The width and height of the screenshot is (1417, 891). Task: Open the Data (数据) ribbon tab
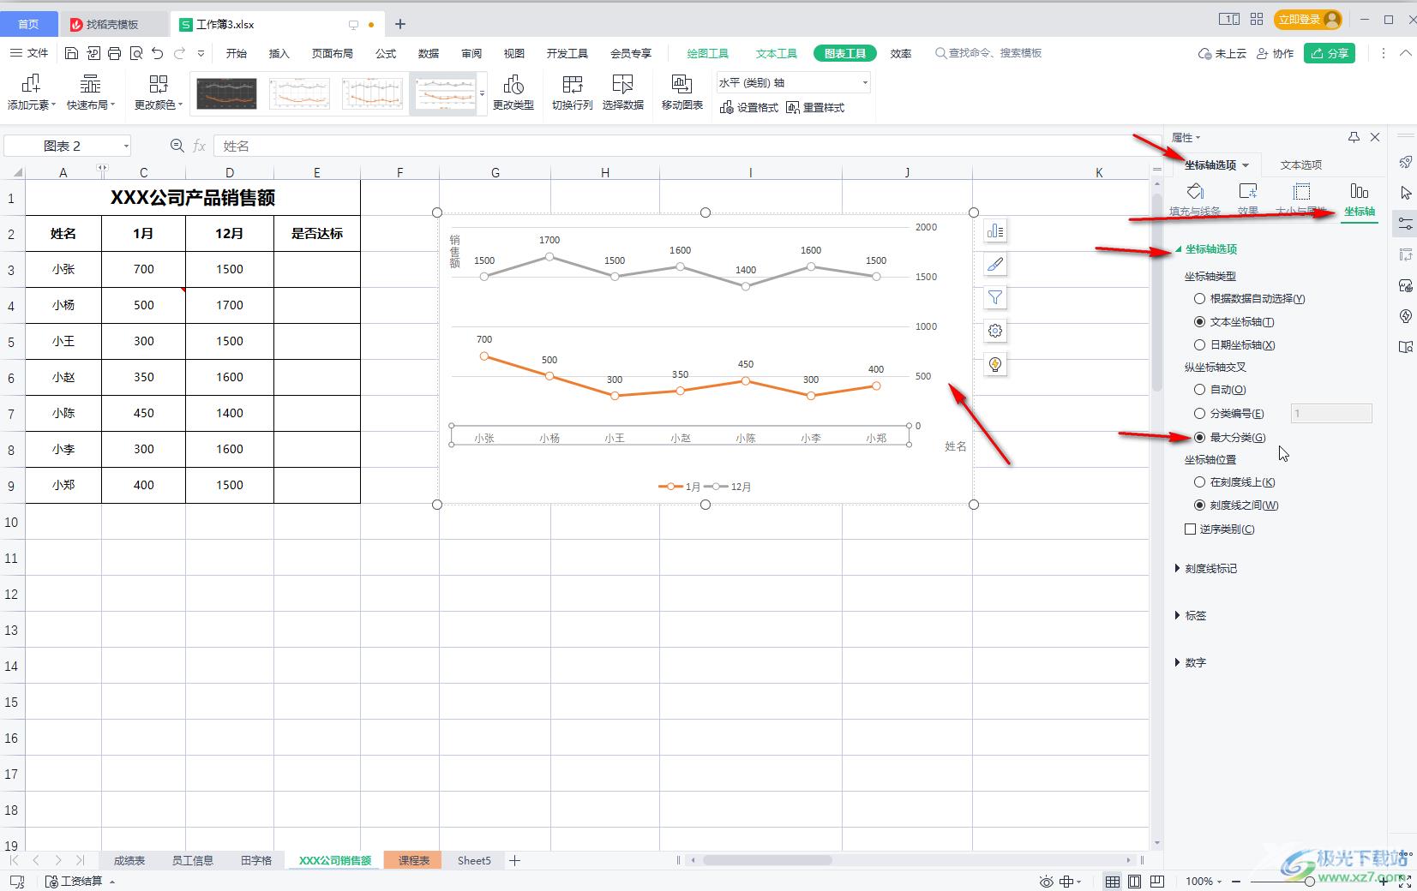pyautogui.click(x=429, y=53)
